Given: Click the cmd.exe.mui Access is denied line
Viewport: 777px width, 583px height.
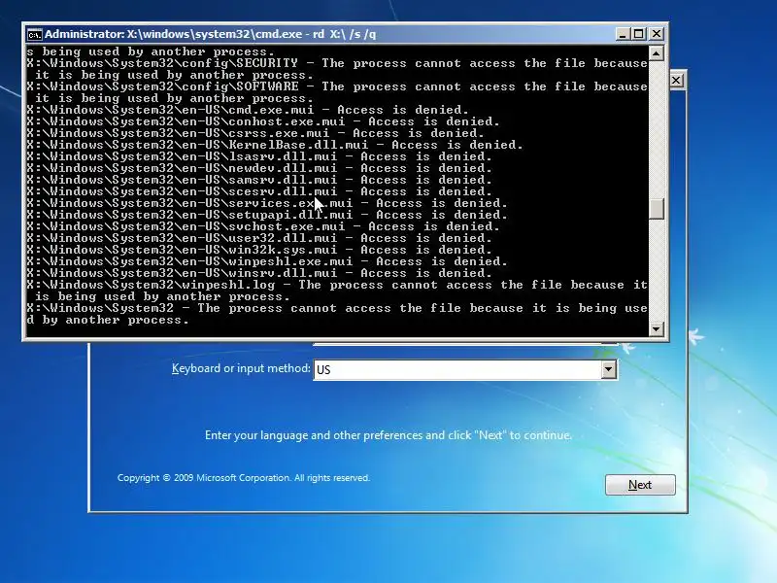Looking at the screenshot, I should tap(248, 110).
